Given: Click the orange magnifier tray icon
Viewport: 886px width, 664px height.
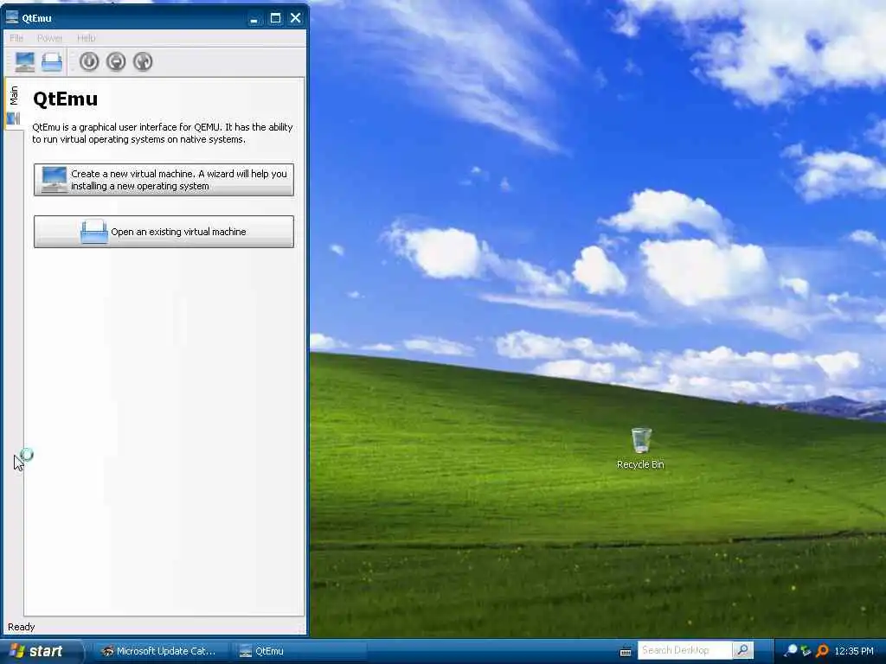Looking at the screenshot, I should (x=822, y=651).
